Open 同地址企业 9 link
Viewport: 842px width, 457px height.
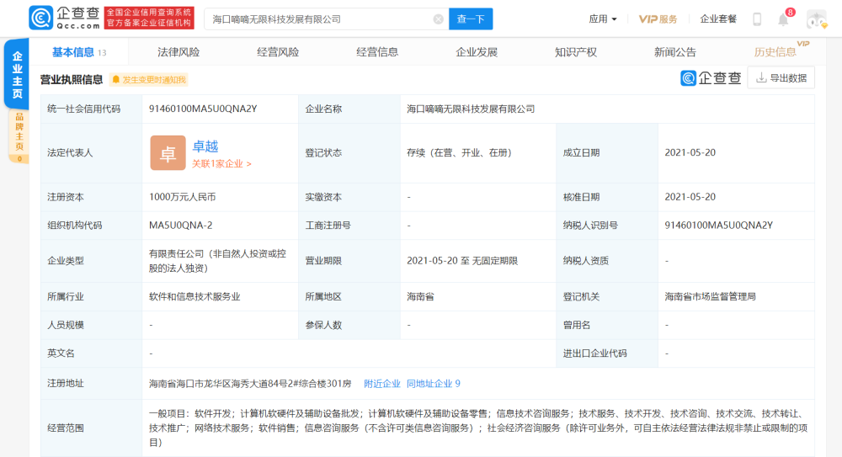434,384
